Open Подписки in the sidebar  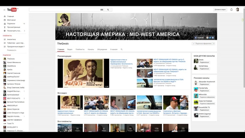coord(11,24)
